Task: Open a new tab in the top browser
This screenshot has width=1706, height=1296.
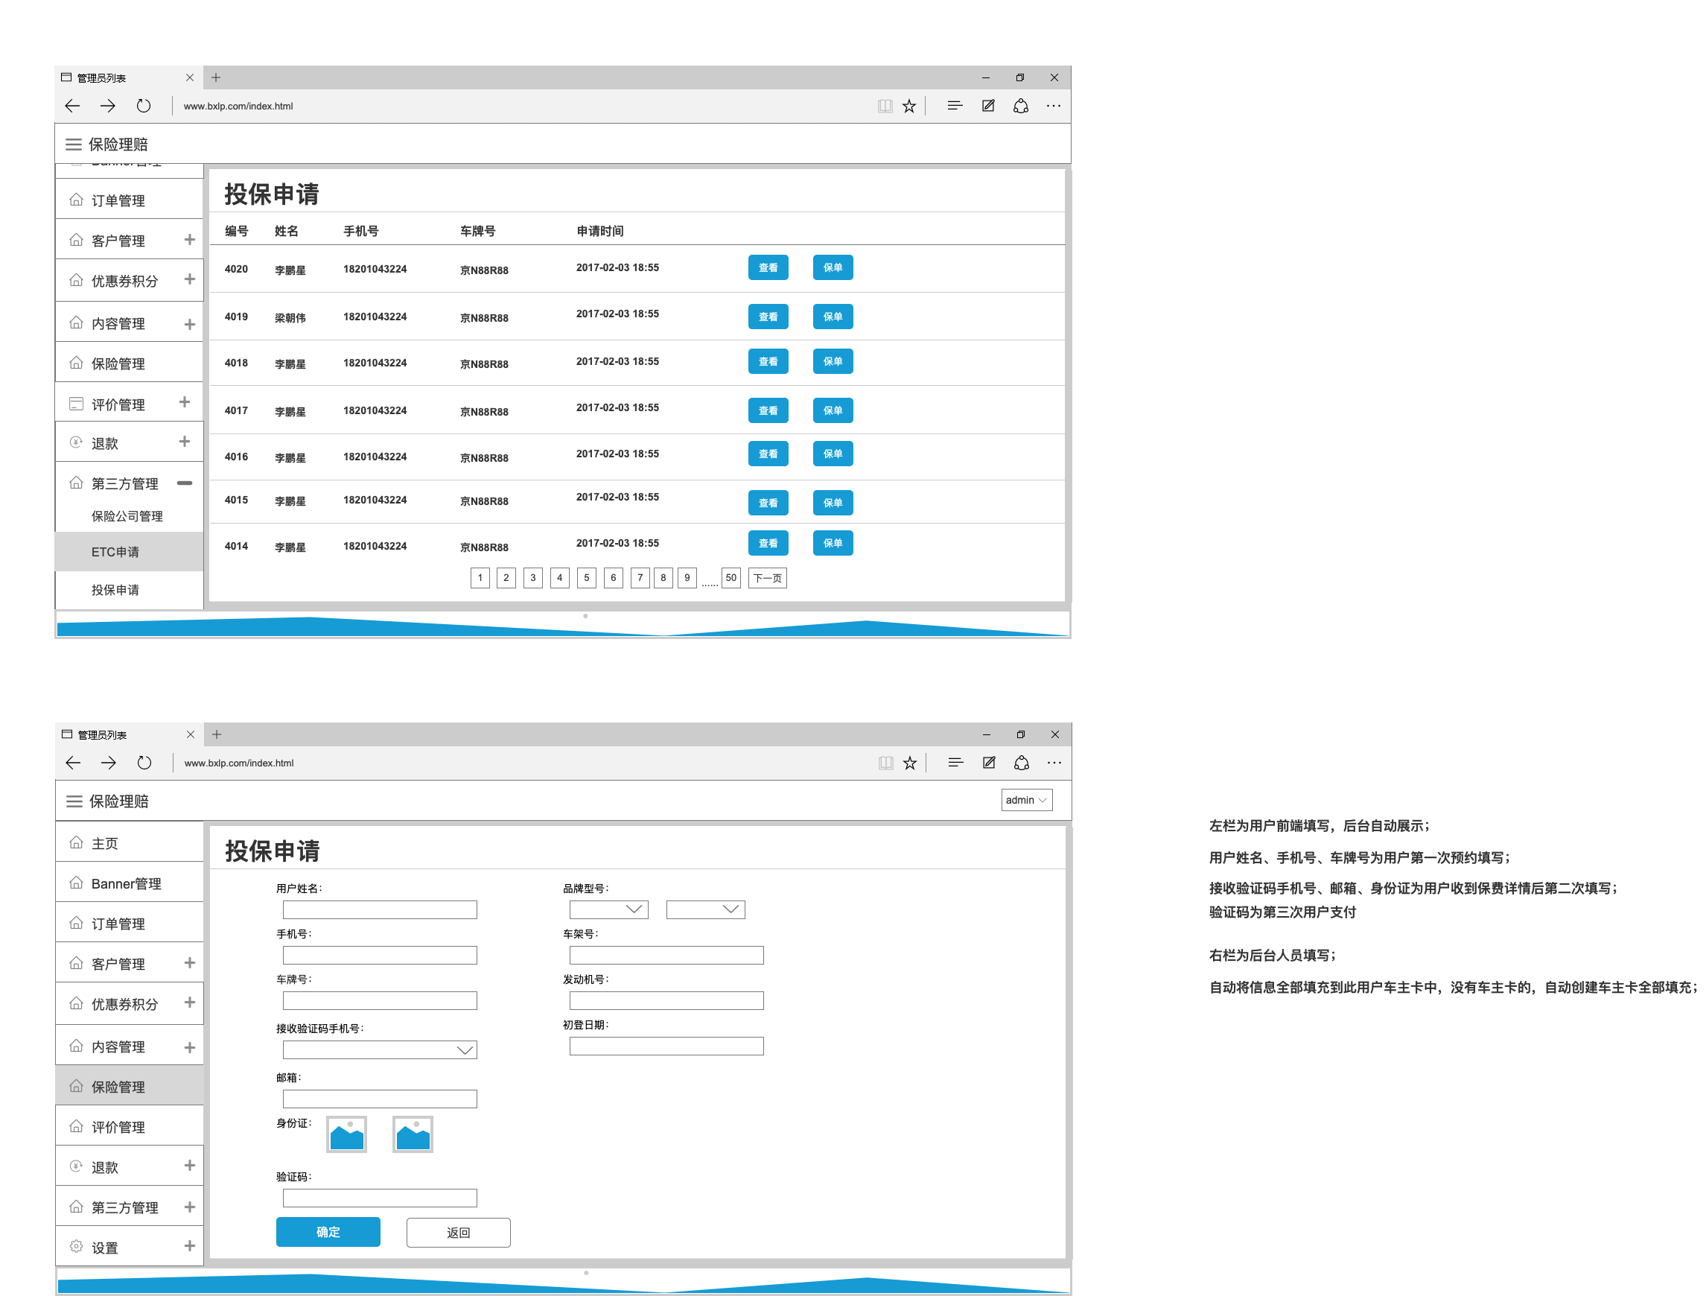Action: (216, 77)
